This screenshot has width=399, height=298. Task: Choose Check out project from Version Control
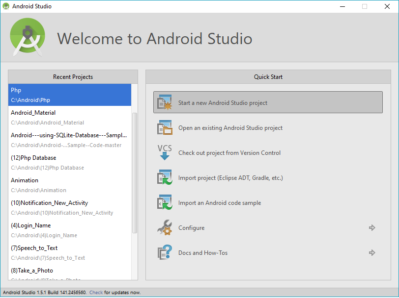tap(229, 153)
